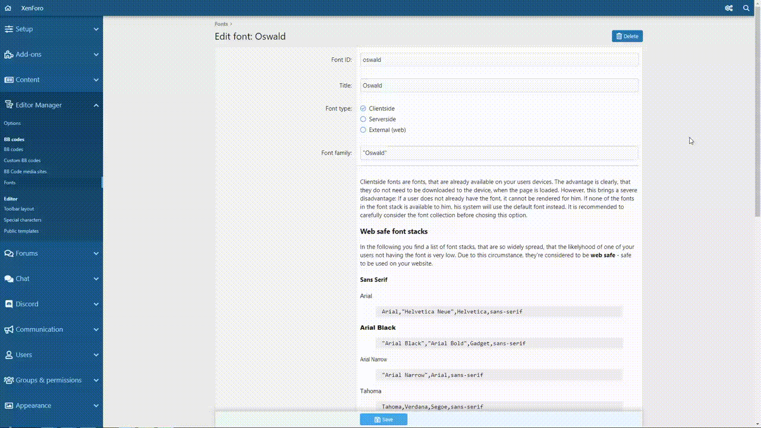Click the Discord icon in sidebar

click(8, 304)
